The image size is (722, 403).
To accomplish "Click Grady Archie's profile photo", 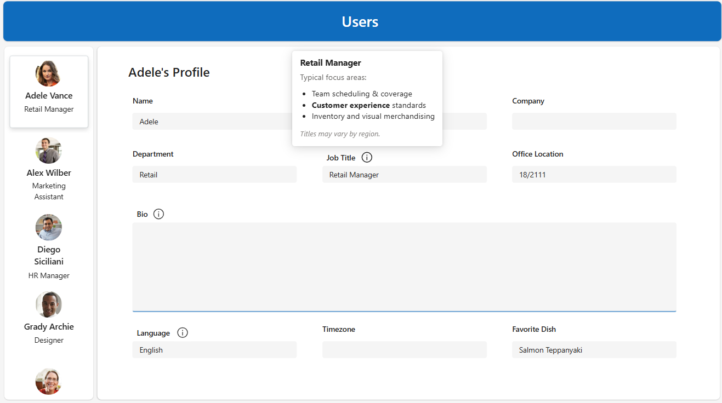I will (48, 304).
